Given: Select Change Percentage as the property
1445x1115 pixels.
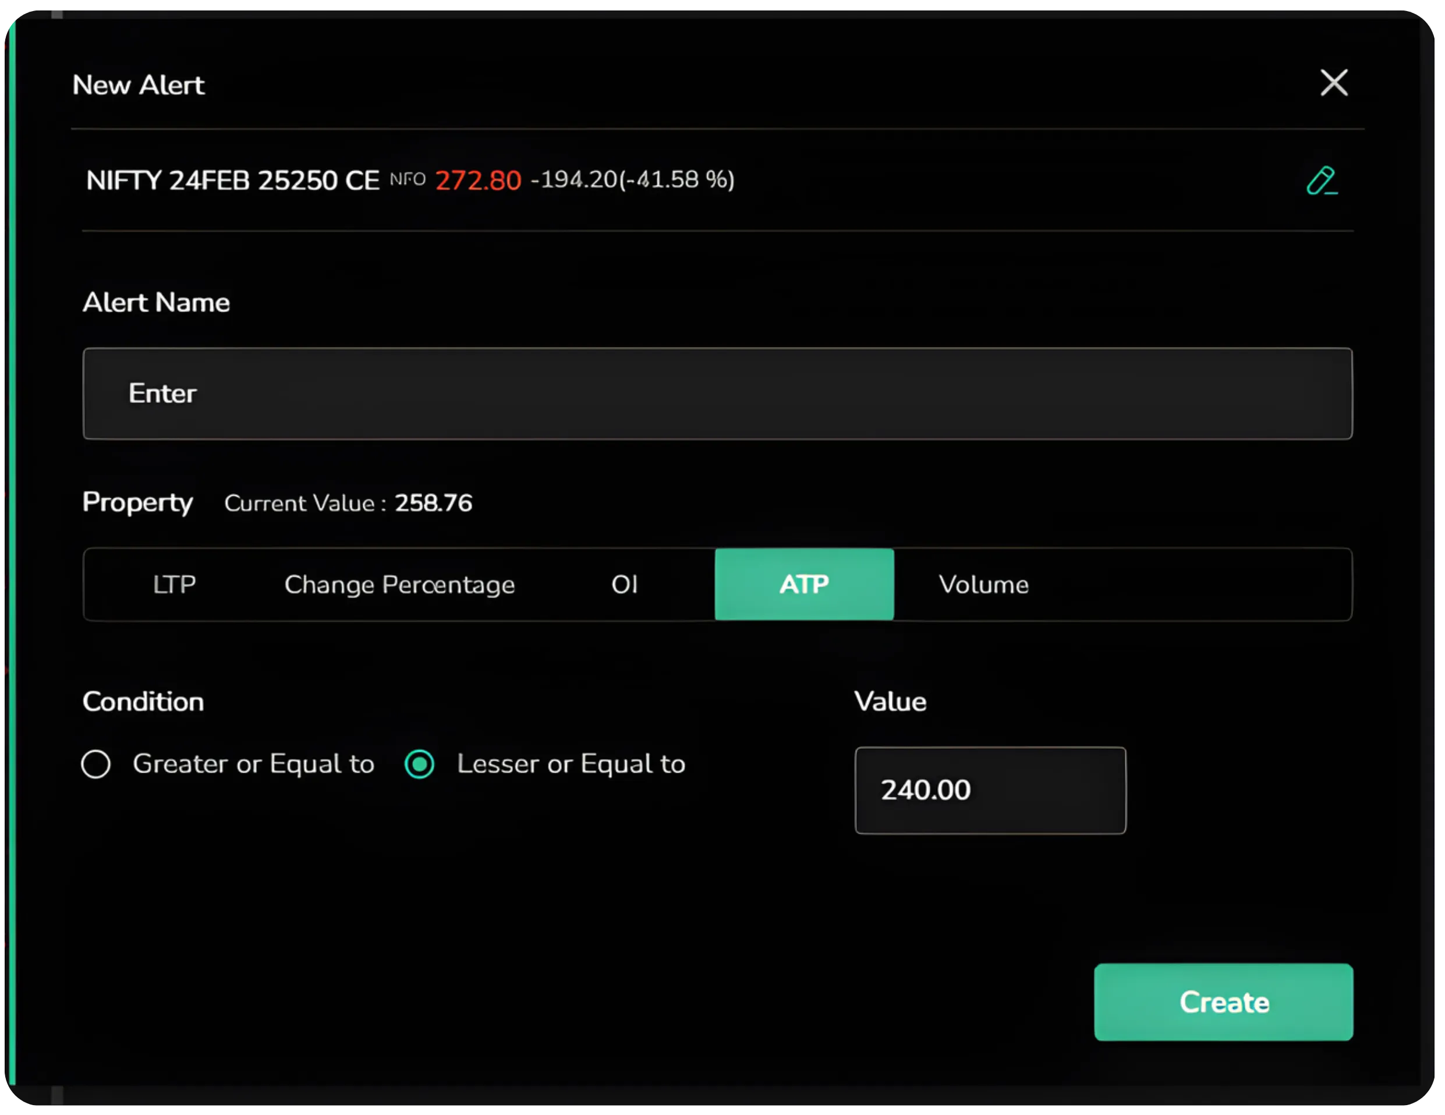Looking at the screenshot, I should click(399, 585).
